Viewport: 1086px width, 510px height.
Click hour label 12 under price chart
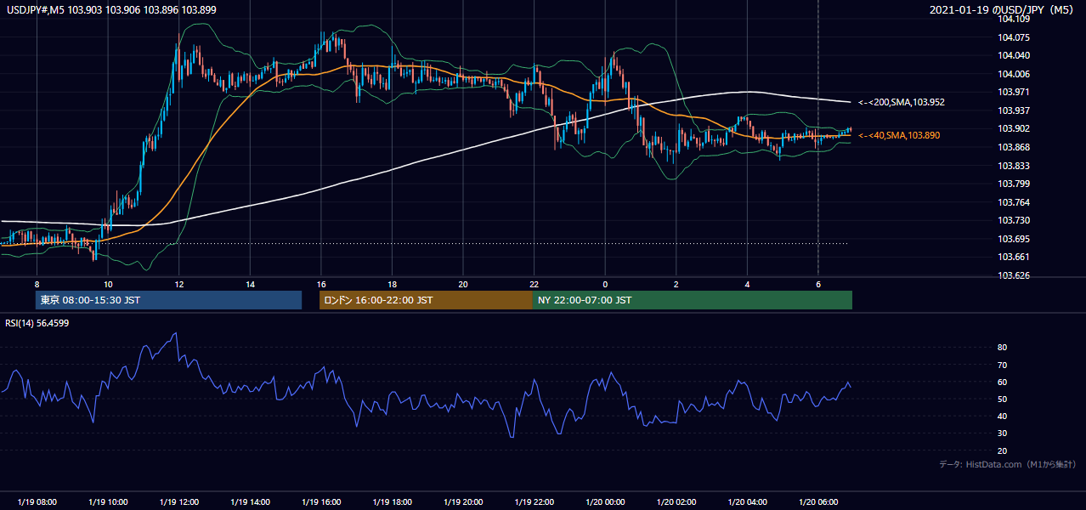pyautogui.click(x=179, y=284)
